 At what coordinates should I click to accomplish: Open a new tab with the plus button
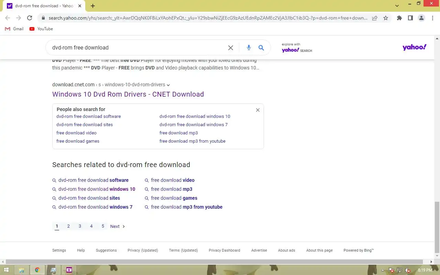(x=93, y=6)
